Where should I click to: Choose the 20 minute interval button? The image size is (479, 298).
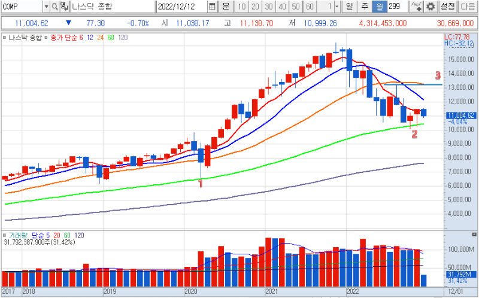click(x=256, y=7)
